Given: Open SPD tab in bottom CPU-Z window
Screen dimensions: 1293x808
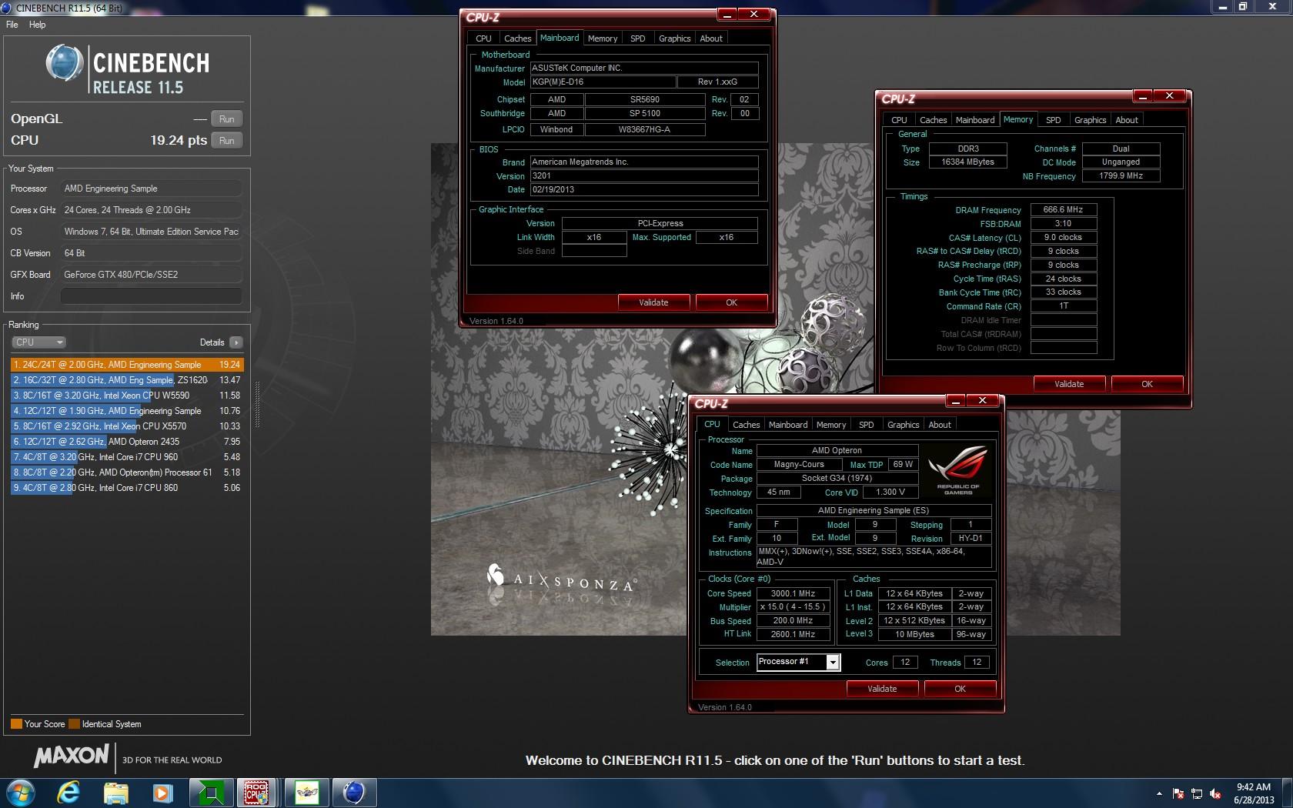Looking at the screenshot, I should click(x=867, y=425).
